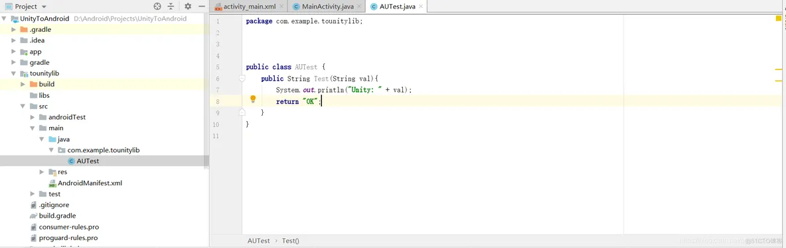Hide the Project panel with minus icon
786x248 pixels.
point(202,7)
